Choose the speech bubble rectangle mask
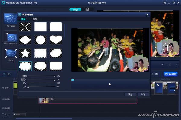The width and height of the screenshot is (181, 120). [56, 66]
